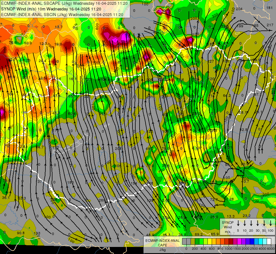This screenshot has height=254, width=276.
Task: Click the 2500 tick label on CAPE scale
Action: point(254,249)
